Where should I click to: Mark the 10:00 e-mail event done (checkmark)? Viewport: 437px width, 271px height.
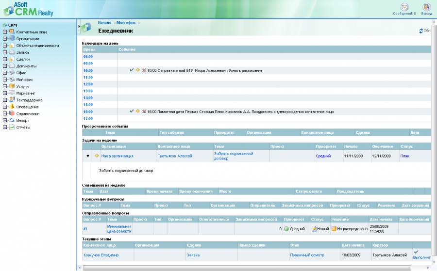(132, 70)
